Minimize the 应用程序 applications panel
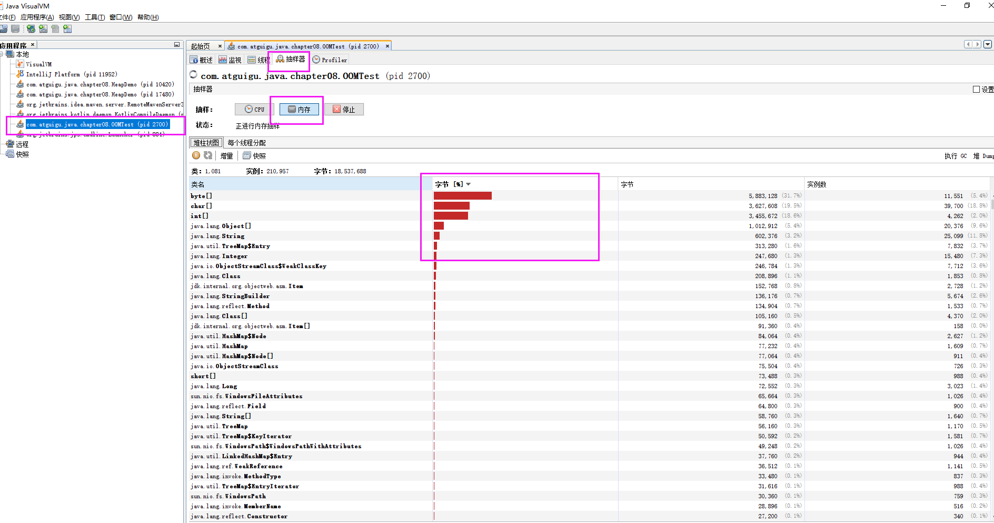The image size is (994, 523). (x=177, y=45)
